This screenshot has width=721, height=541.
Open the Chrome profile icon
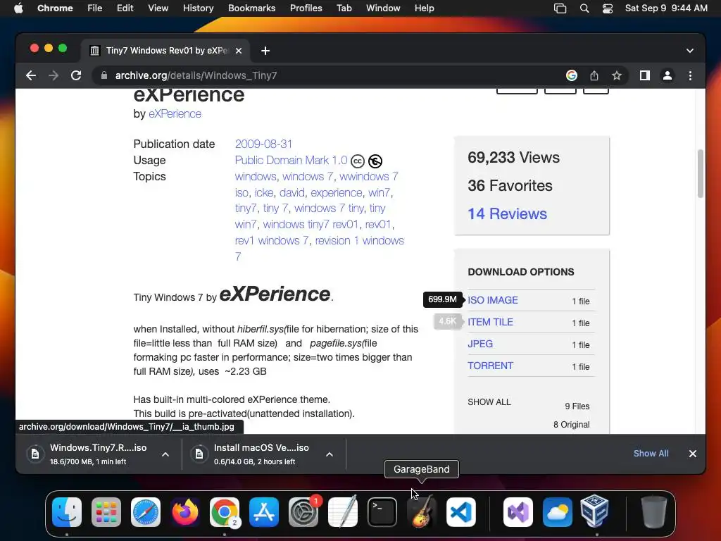pos(667,75)
